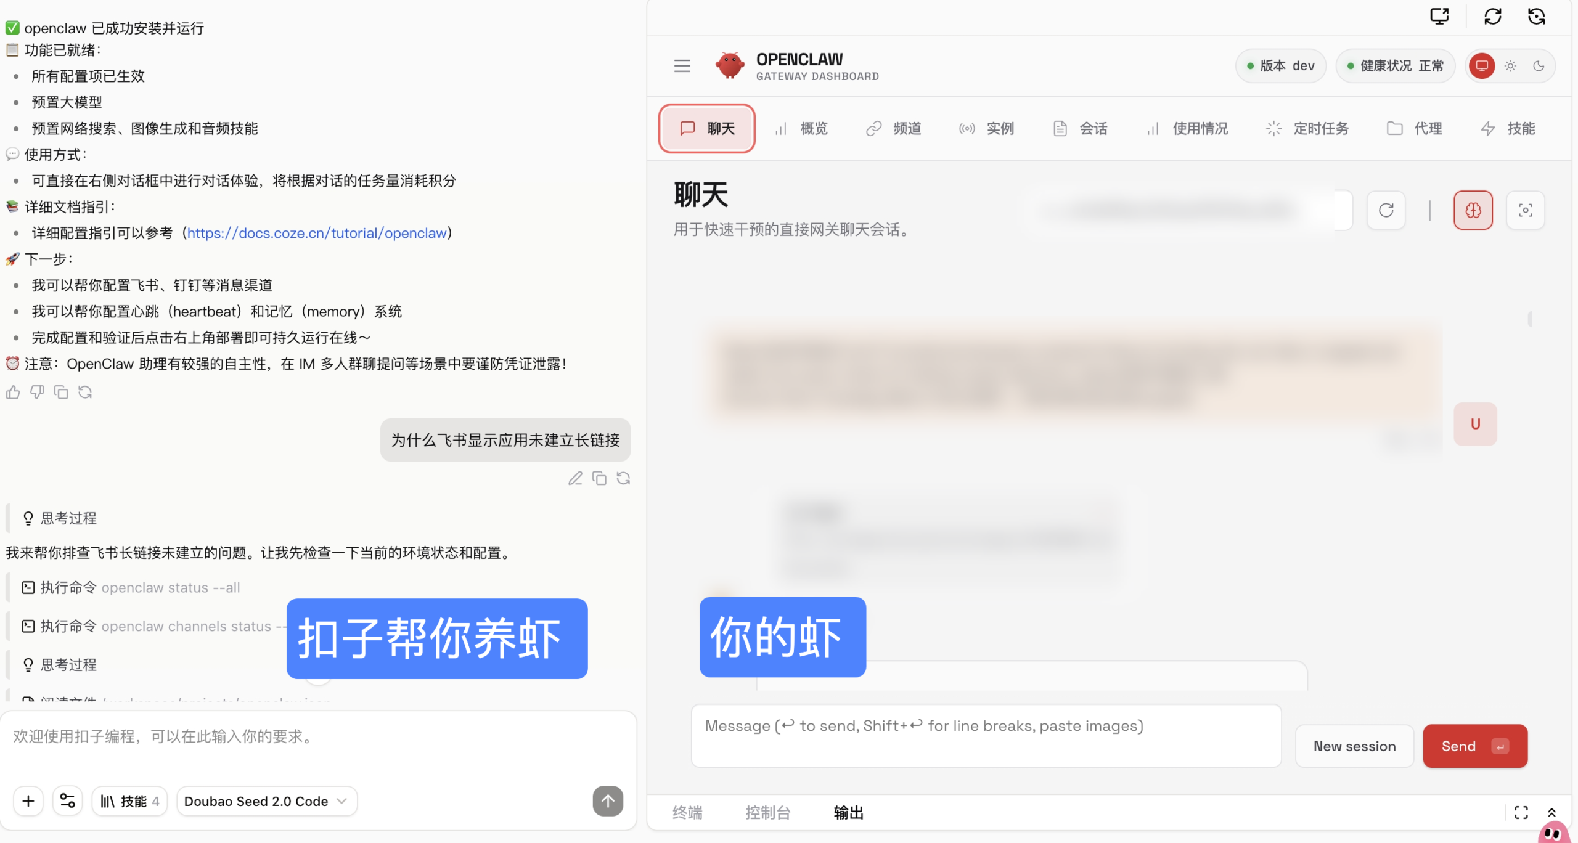Switch the dashboard to dark mode with the moon icon
Viewport: 1578px width, 843px height.
pos(1538,66)
